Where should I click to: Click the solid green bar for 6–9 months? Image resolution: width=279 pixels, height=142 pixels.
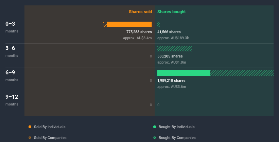click(x=184, y=73)
